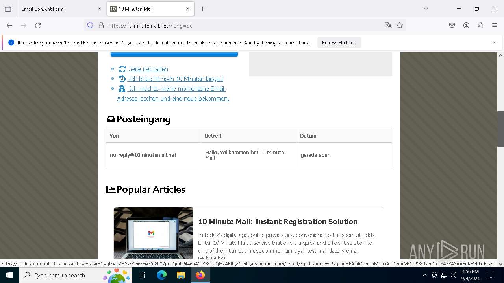
Task: Close the 10 Minuten Mail tab
Action: 188,9
